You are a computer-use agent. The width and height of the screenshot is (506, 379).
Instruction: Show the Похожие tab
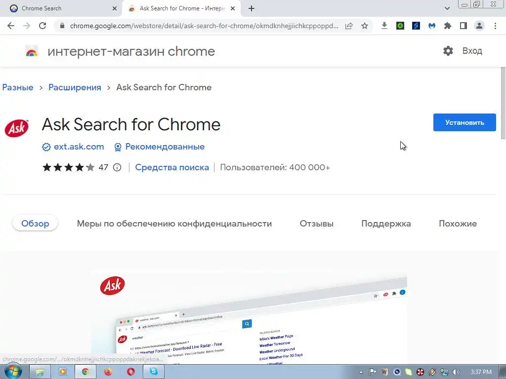[458, 224]
